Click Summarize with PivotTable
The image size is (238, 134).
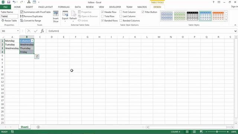(35, 12)
